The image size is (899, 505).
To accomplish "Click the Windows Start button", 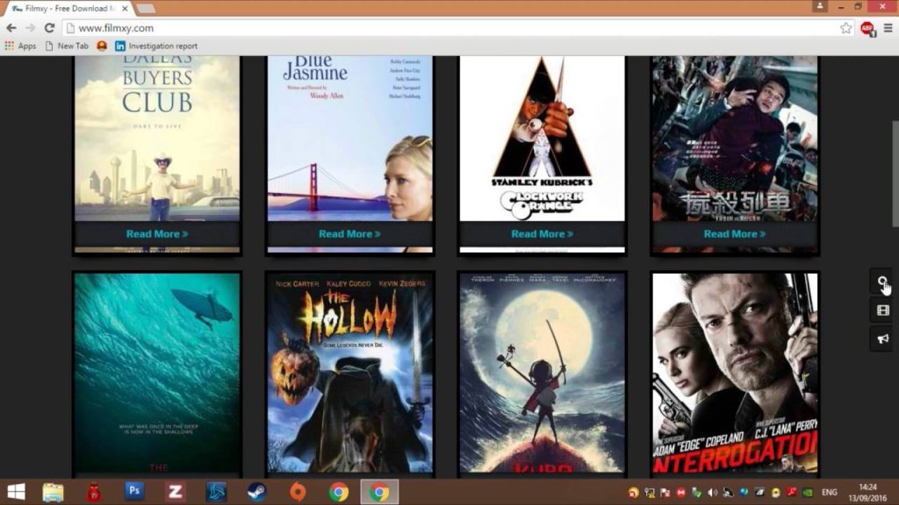I will tap(18, 492).
